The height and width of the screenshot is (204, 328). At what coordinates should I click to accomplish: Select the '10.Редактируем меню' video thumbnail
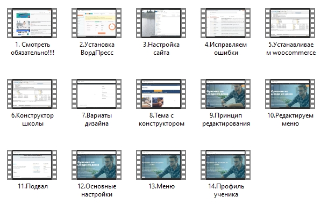(x=290, y=94)
